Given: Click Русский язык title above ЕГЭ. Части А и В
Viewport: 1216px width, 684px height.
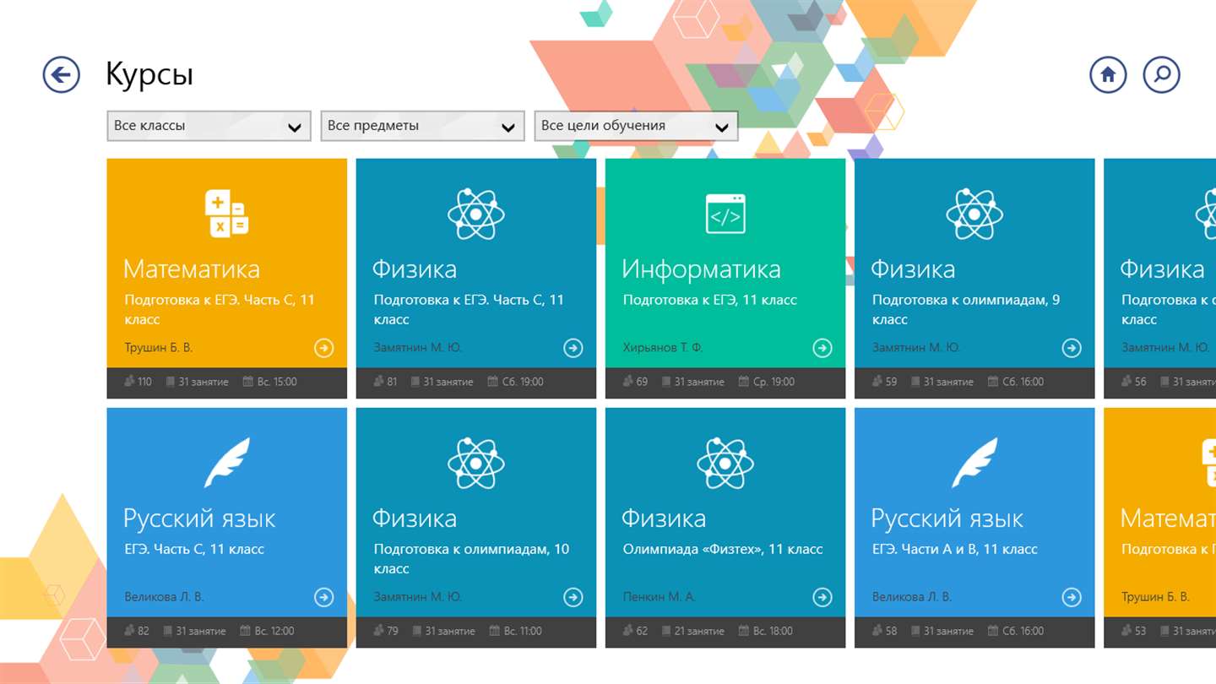Looking at the screenshot, I should [947, 518].
